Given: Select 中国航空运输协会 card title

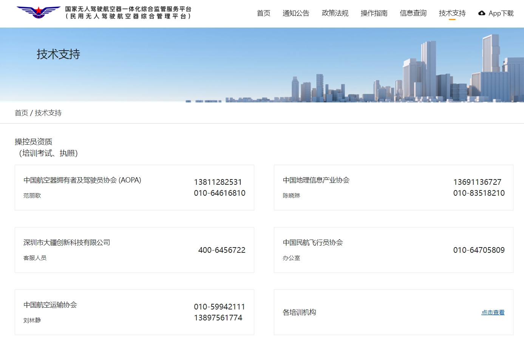Looking at the screenshot, I should pos(50,305).
